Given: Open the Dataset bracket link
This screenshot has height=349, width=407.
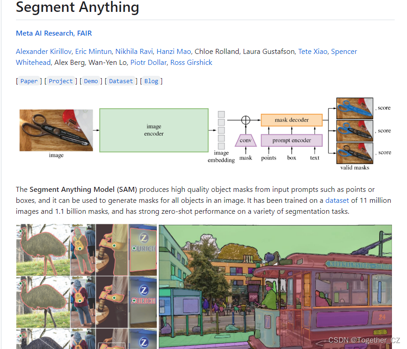Looking at the screenshot, I should click(121, 81).
